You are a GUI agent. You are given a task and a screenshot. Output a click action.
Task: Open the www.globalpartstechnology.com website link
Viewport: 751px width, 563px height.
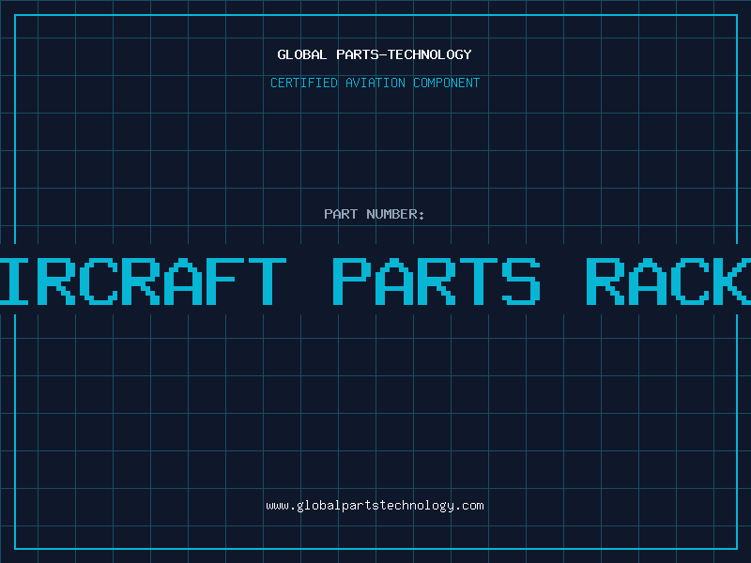tap(375, 505)
